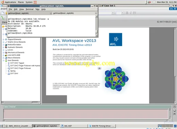Select SVT OHC Tappet element

coord(17,63)
